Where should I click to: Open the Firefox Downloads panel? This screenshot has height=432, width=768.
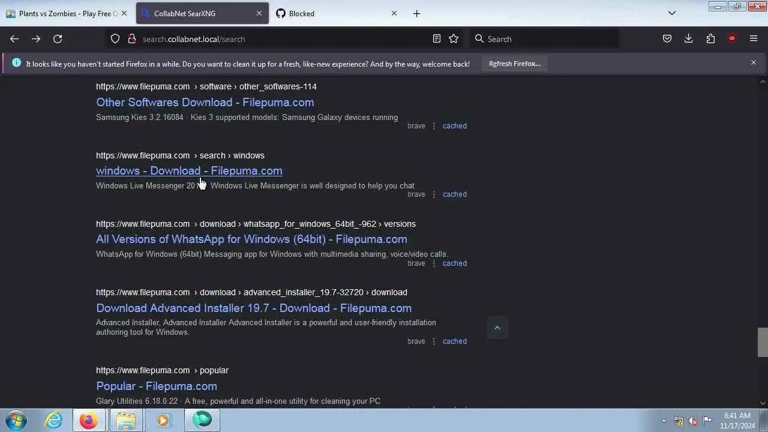tap(689, 39)
